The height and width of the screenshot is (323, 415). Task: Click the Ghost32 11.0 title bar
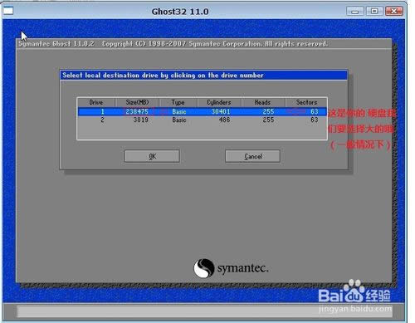click(x=180, y=12)
